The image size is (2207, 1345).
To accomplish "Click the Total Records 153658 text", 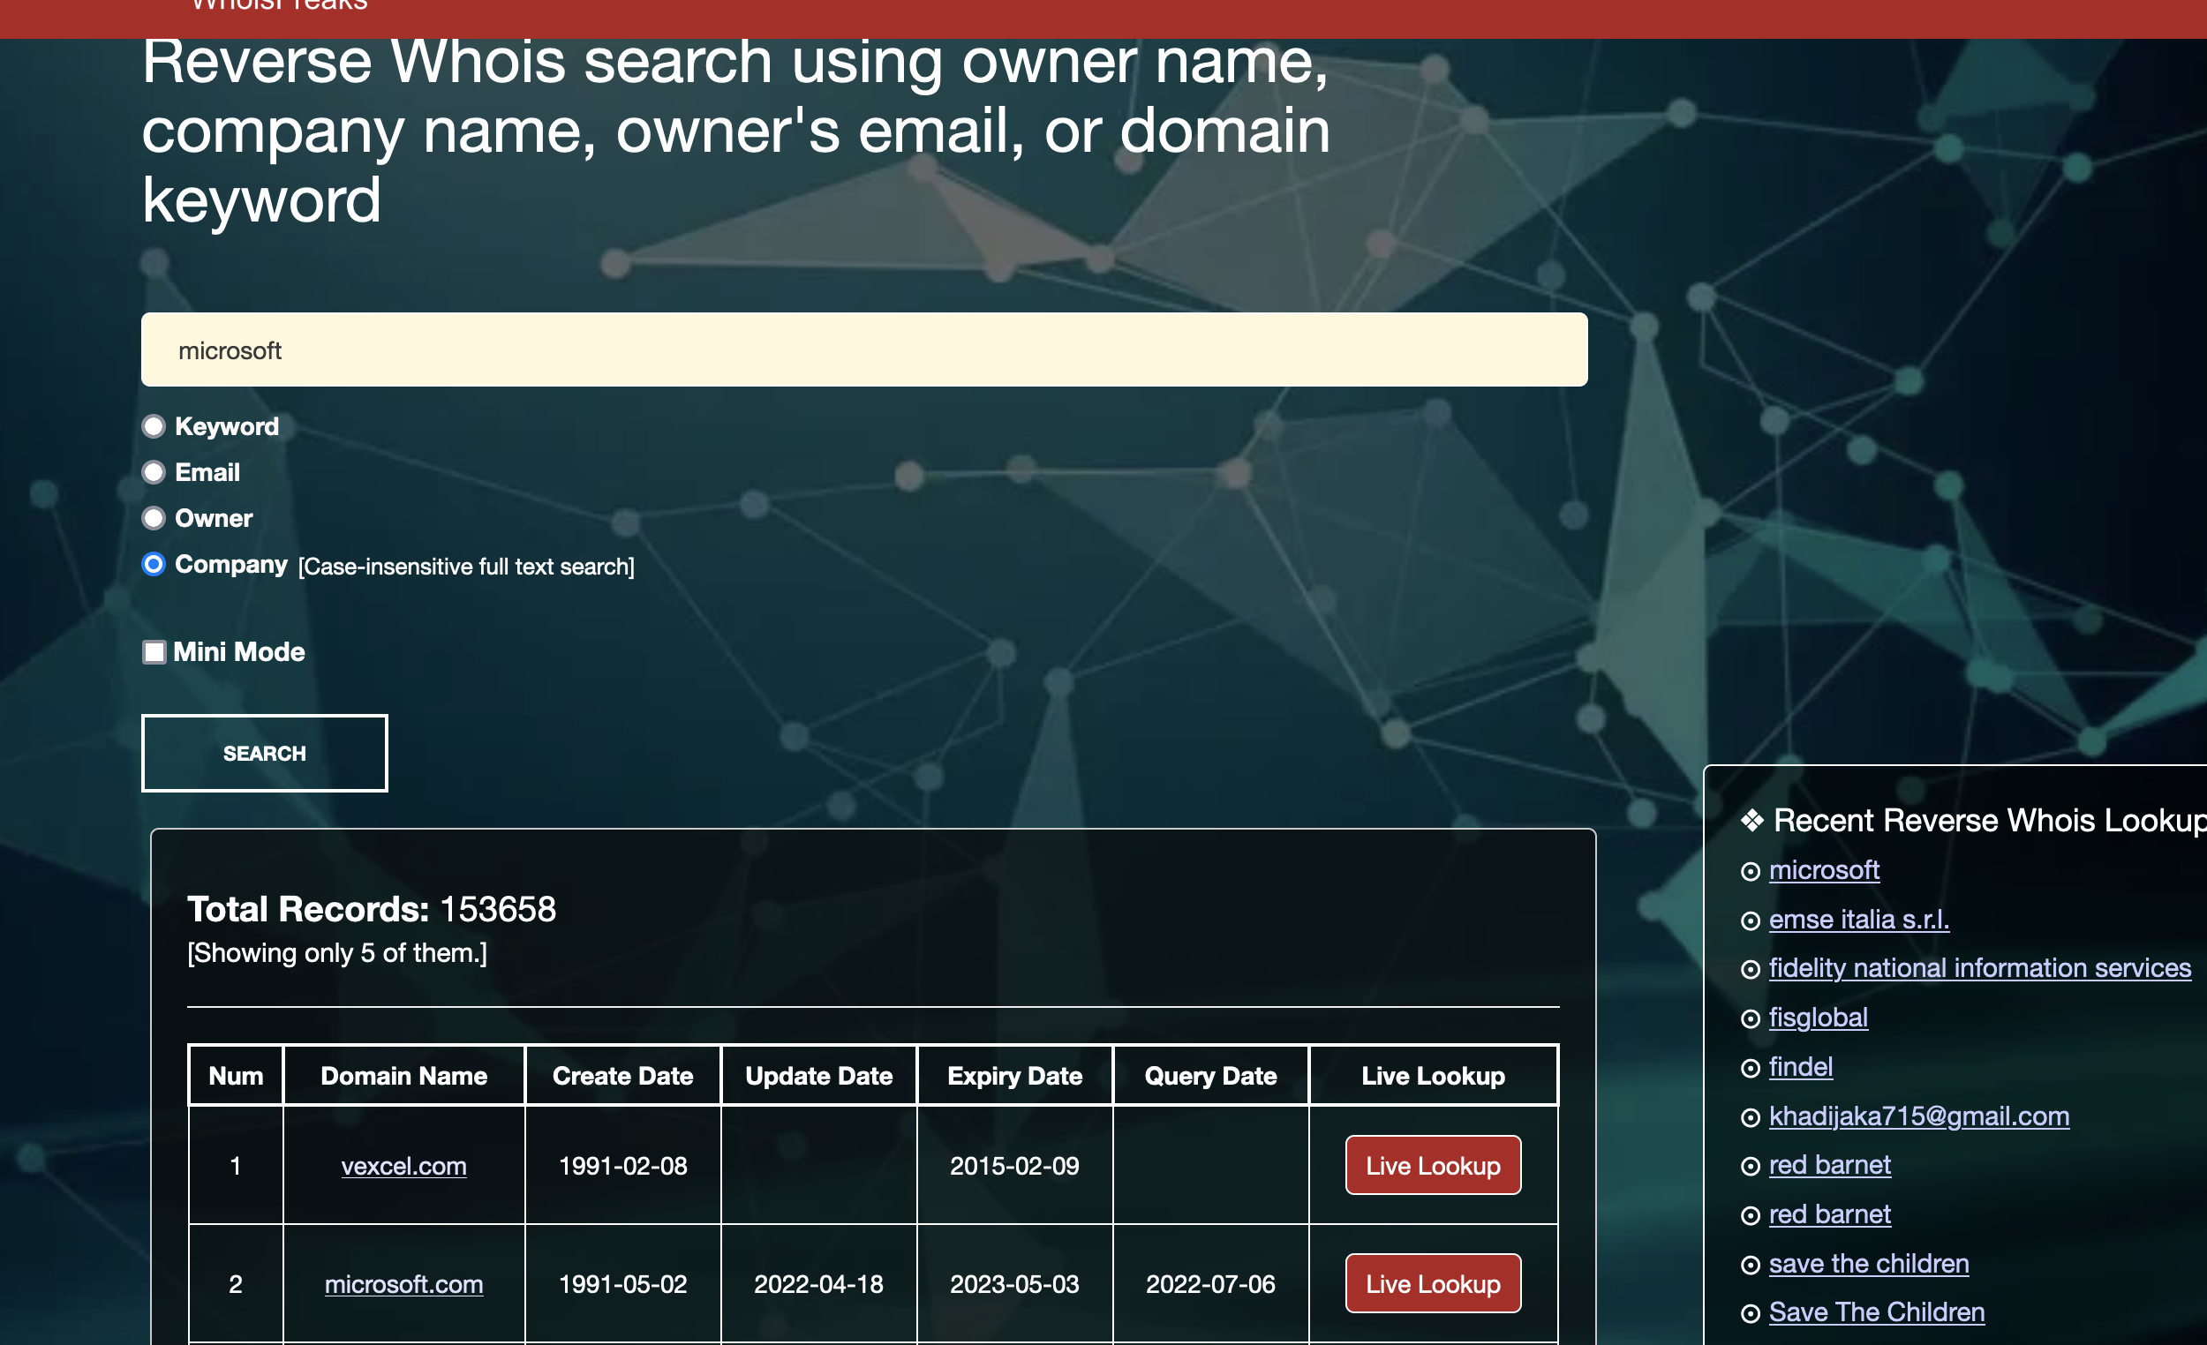I will point(372,909).
